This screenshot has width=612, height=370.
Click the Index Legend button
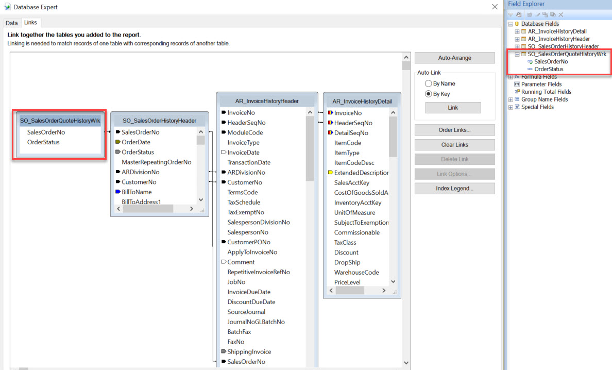click(455, 189)
